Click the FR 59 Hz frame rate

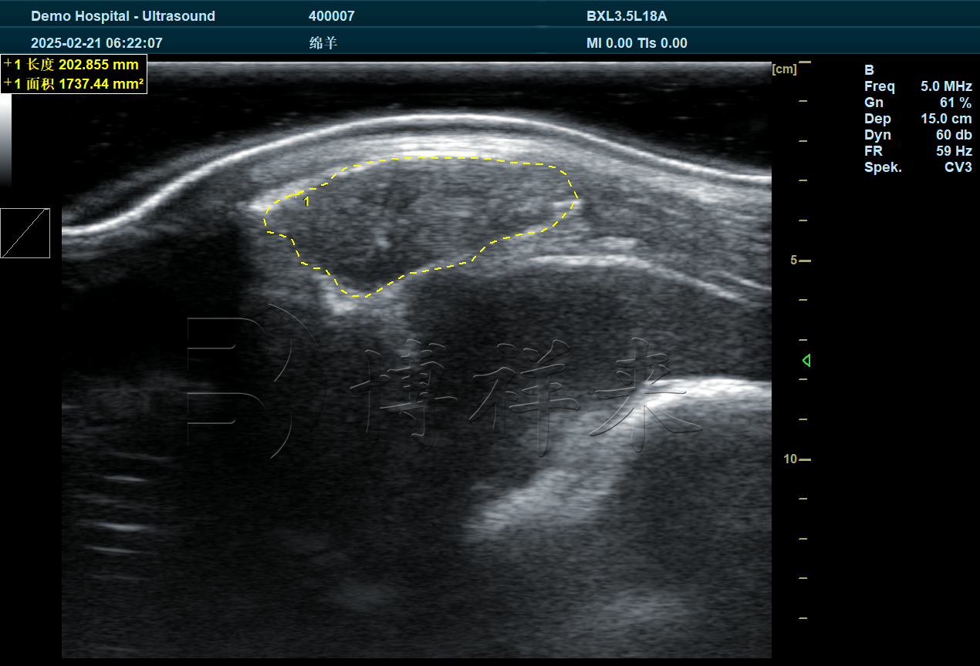(x=917, y=151)
